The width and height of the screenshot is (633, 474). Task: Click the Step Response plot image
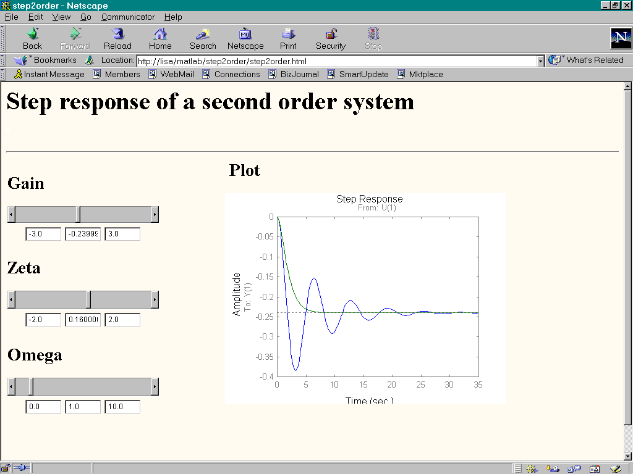(x=365, y=298)
